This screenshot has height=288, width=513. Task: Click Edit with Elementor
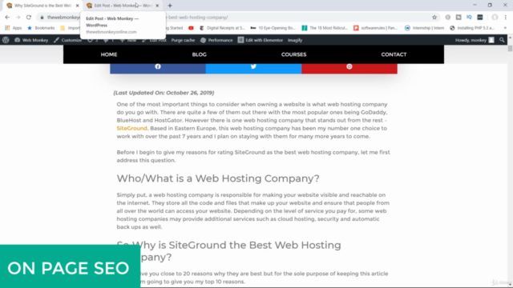point(261,40)
